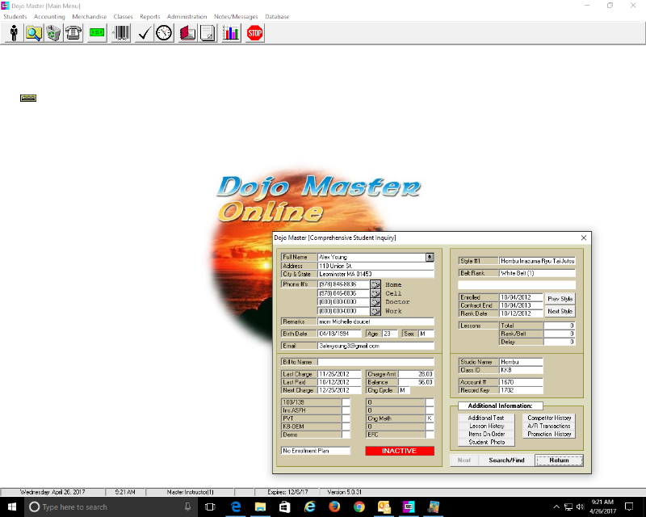Click the No Enrollment Plan field
The height and width of the screenshot is (517, 646).
tap(316, 451)
